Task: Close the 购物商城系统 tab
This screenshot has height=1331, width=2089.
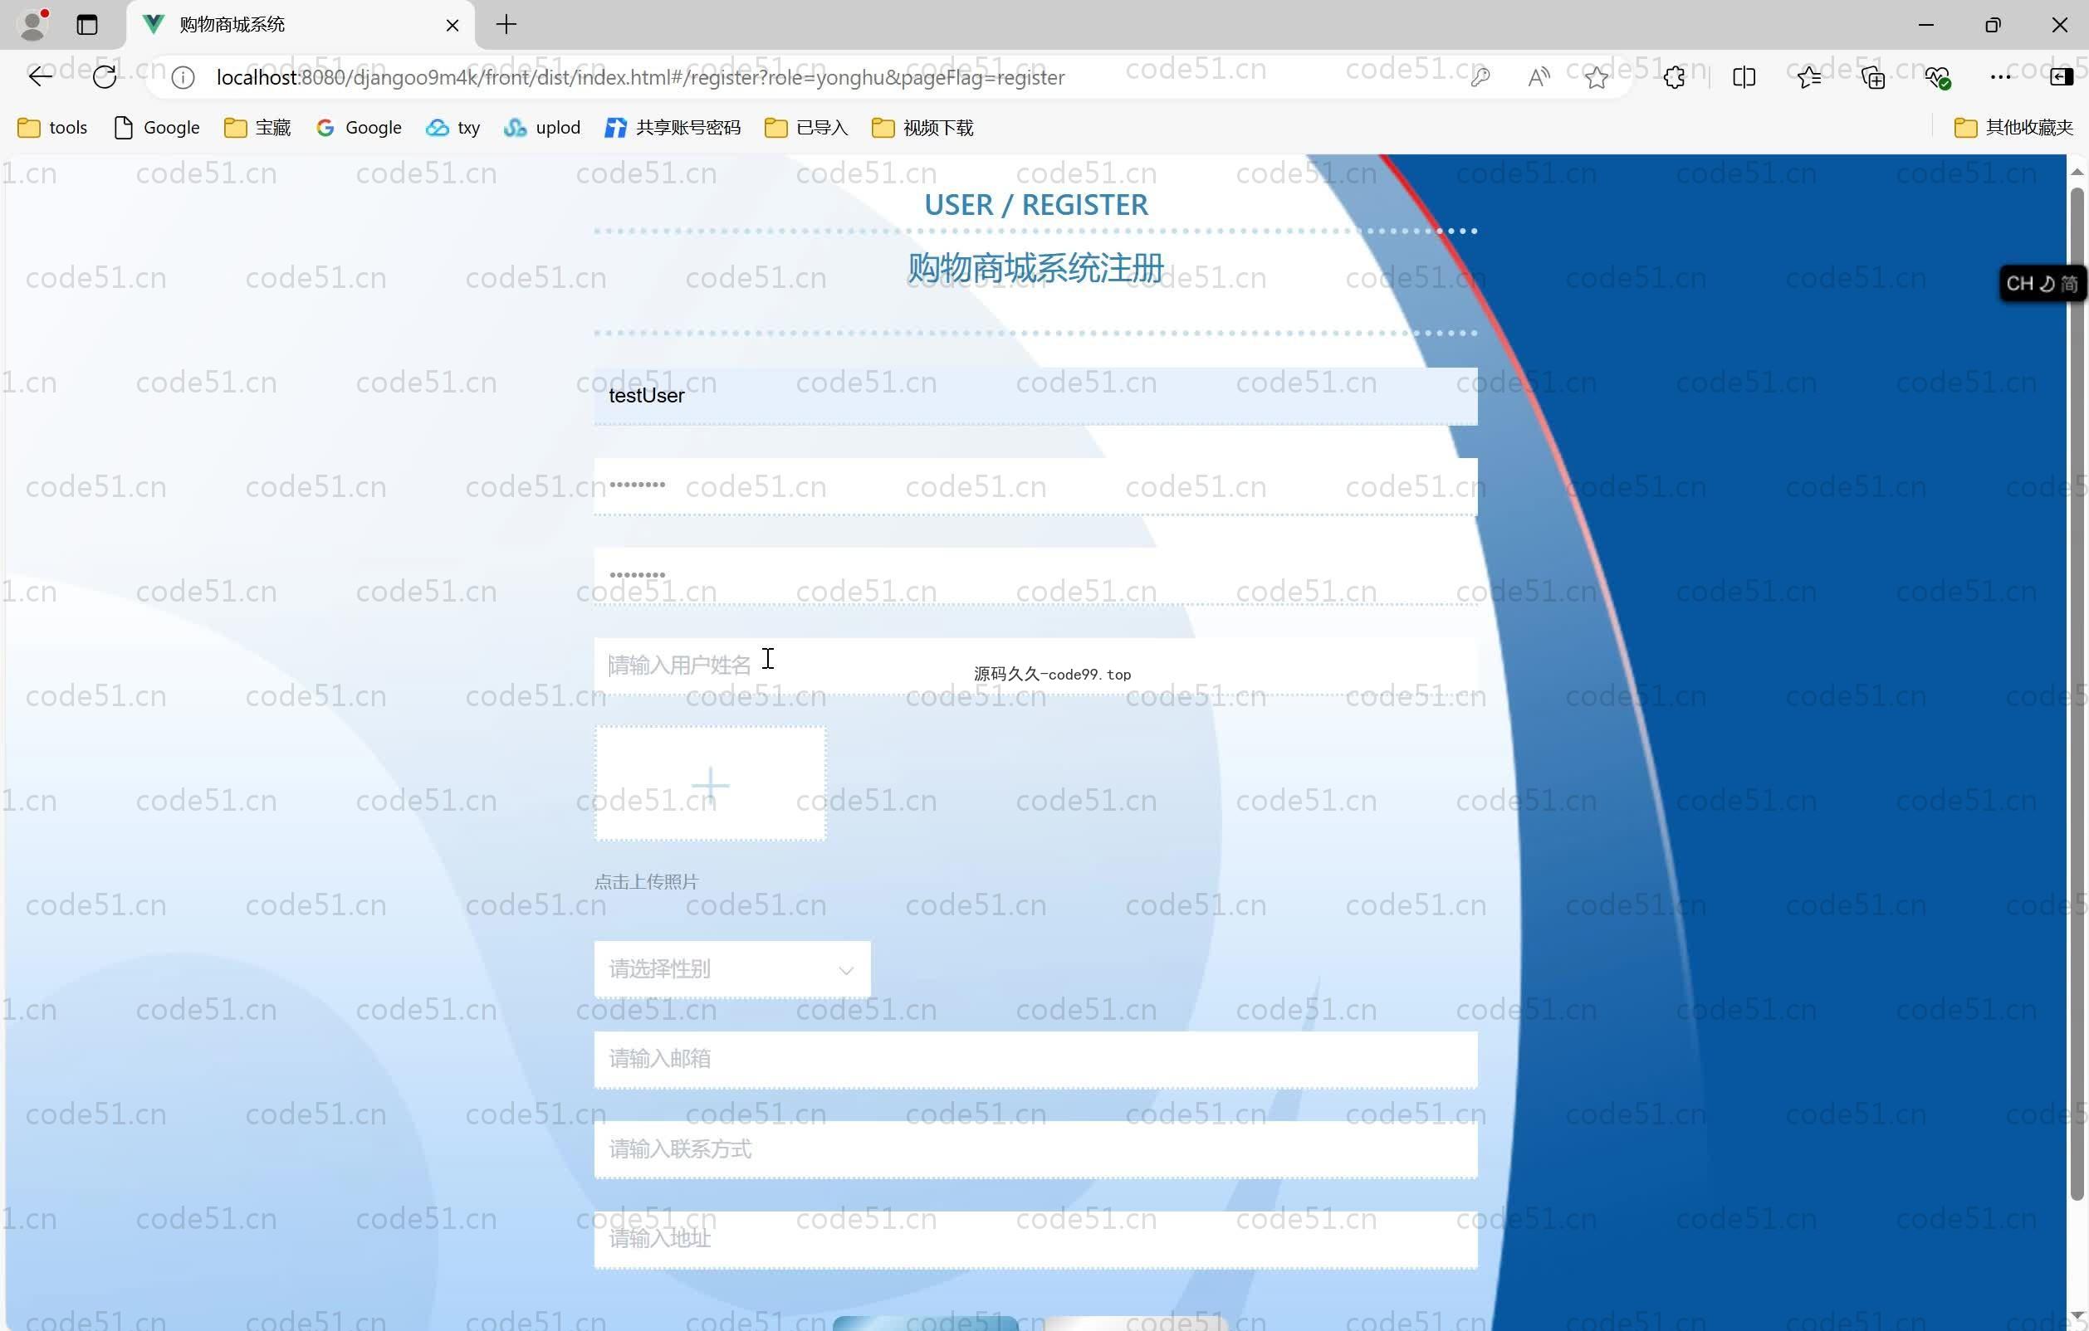Action: [x=452, y=25]
